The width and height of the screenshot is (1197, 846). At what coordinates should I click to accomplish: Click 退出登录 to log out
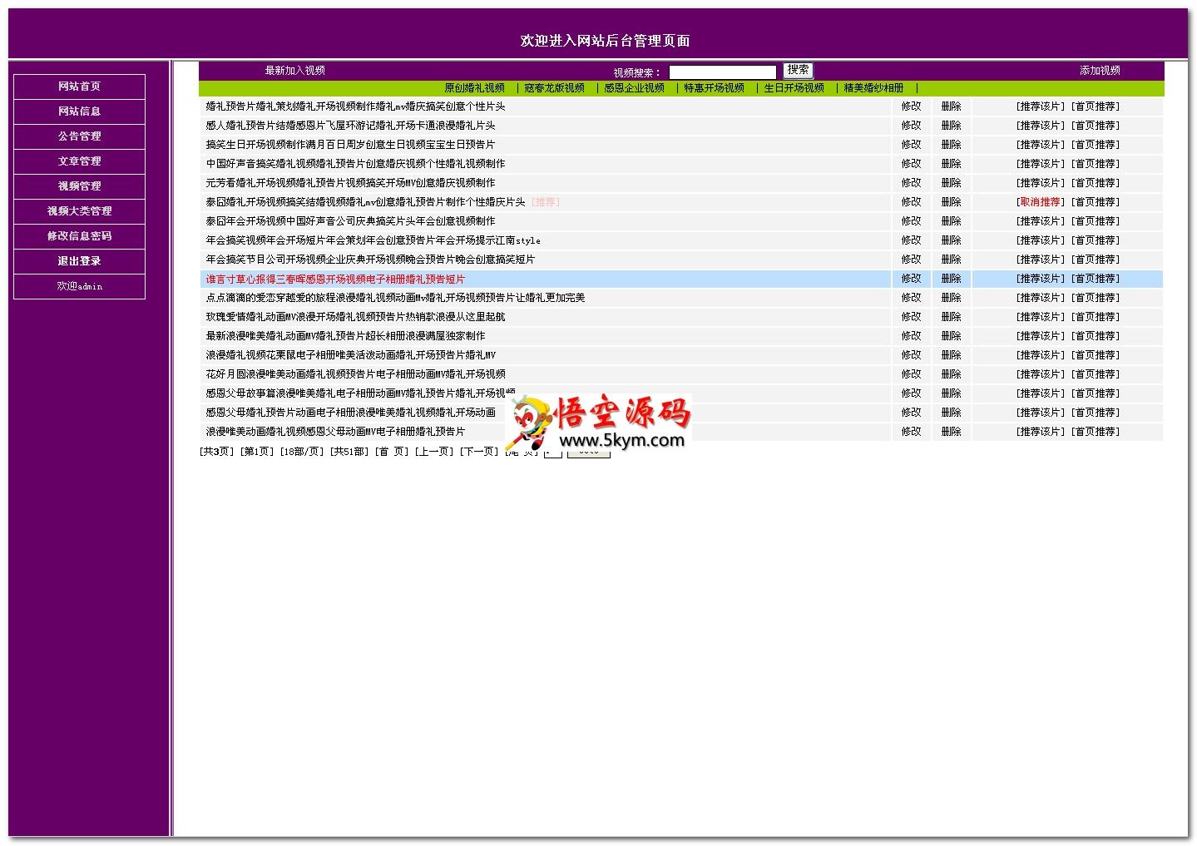point(79,261)
